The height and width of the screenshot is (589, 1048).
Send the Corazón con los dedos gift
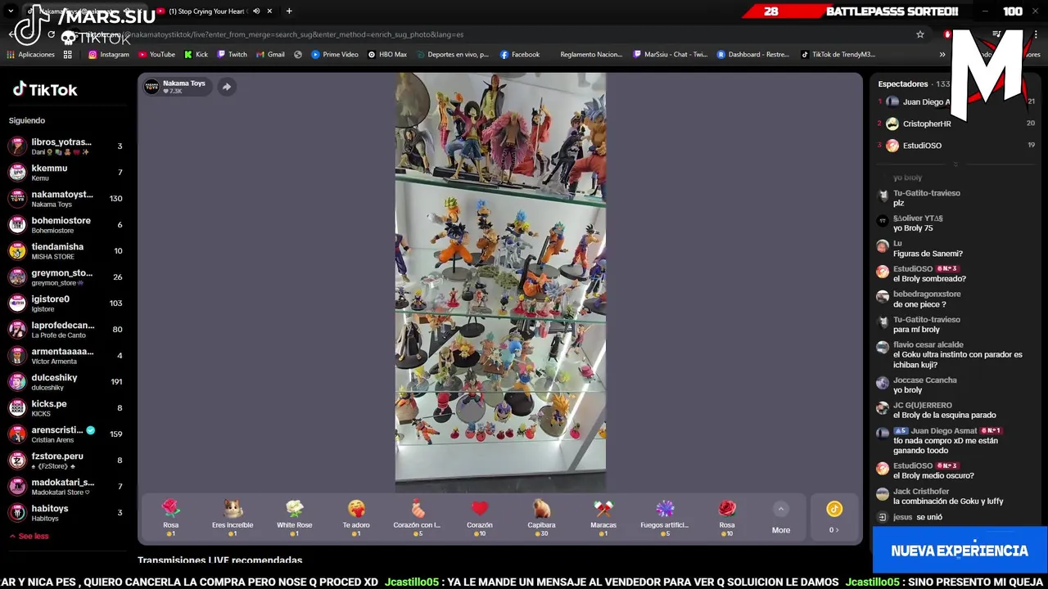pyautogui.click(x=418, y=518)
